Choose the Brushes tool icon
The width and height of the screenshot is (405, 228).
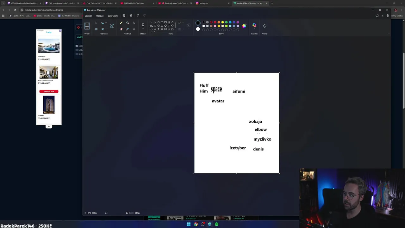pos(143,24)
